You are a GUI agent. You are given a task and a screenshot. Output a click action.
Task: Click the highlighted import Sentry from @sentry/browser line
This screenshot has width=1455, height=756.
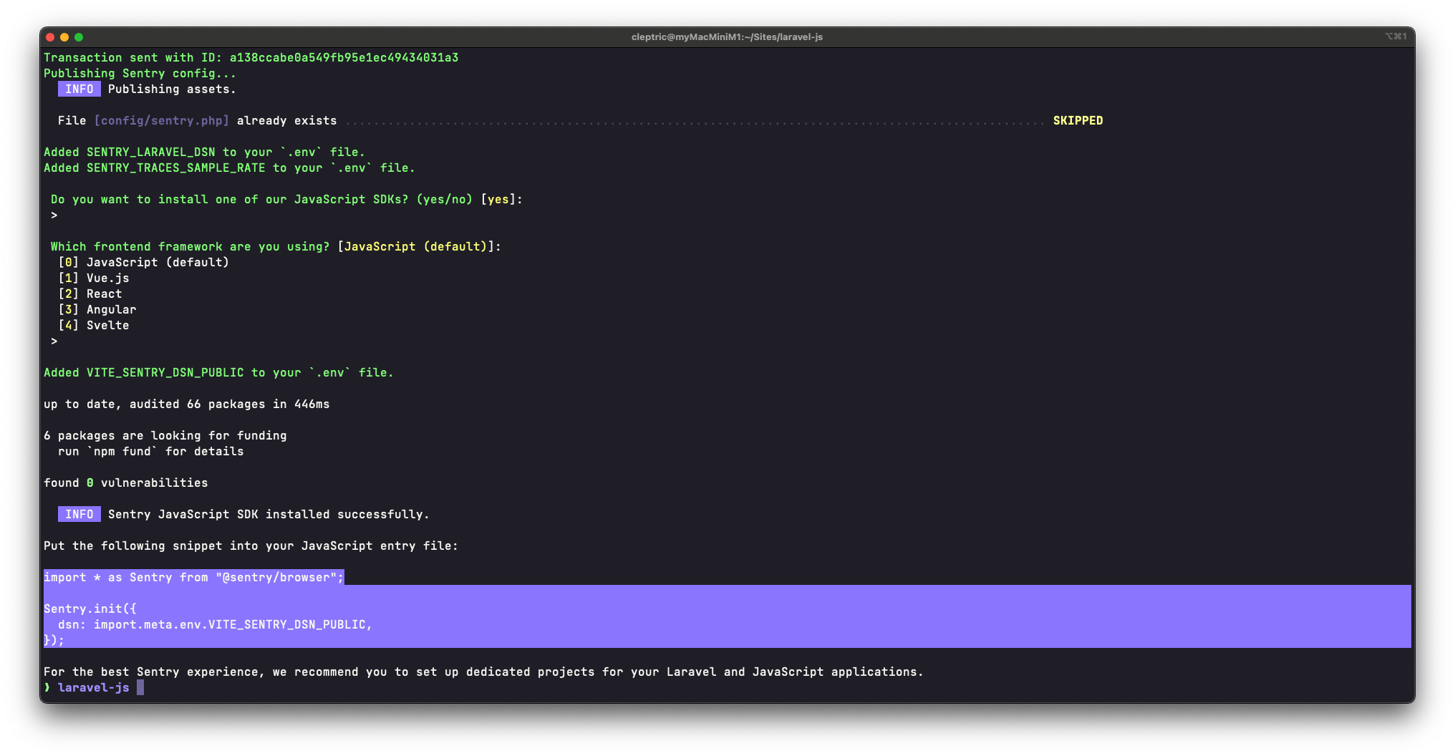[x=194, y=578]
